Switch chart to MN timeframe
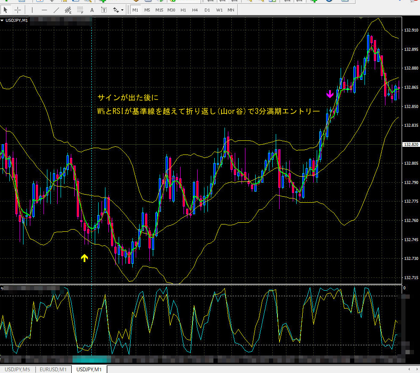This screenshot has height=373, width=420. 230,10
